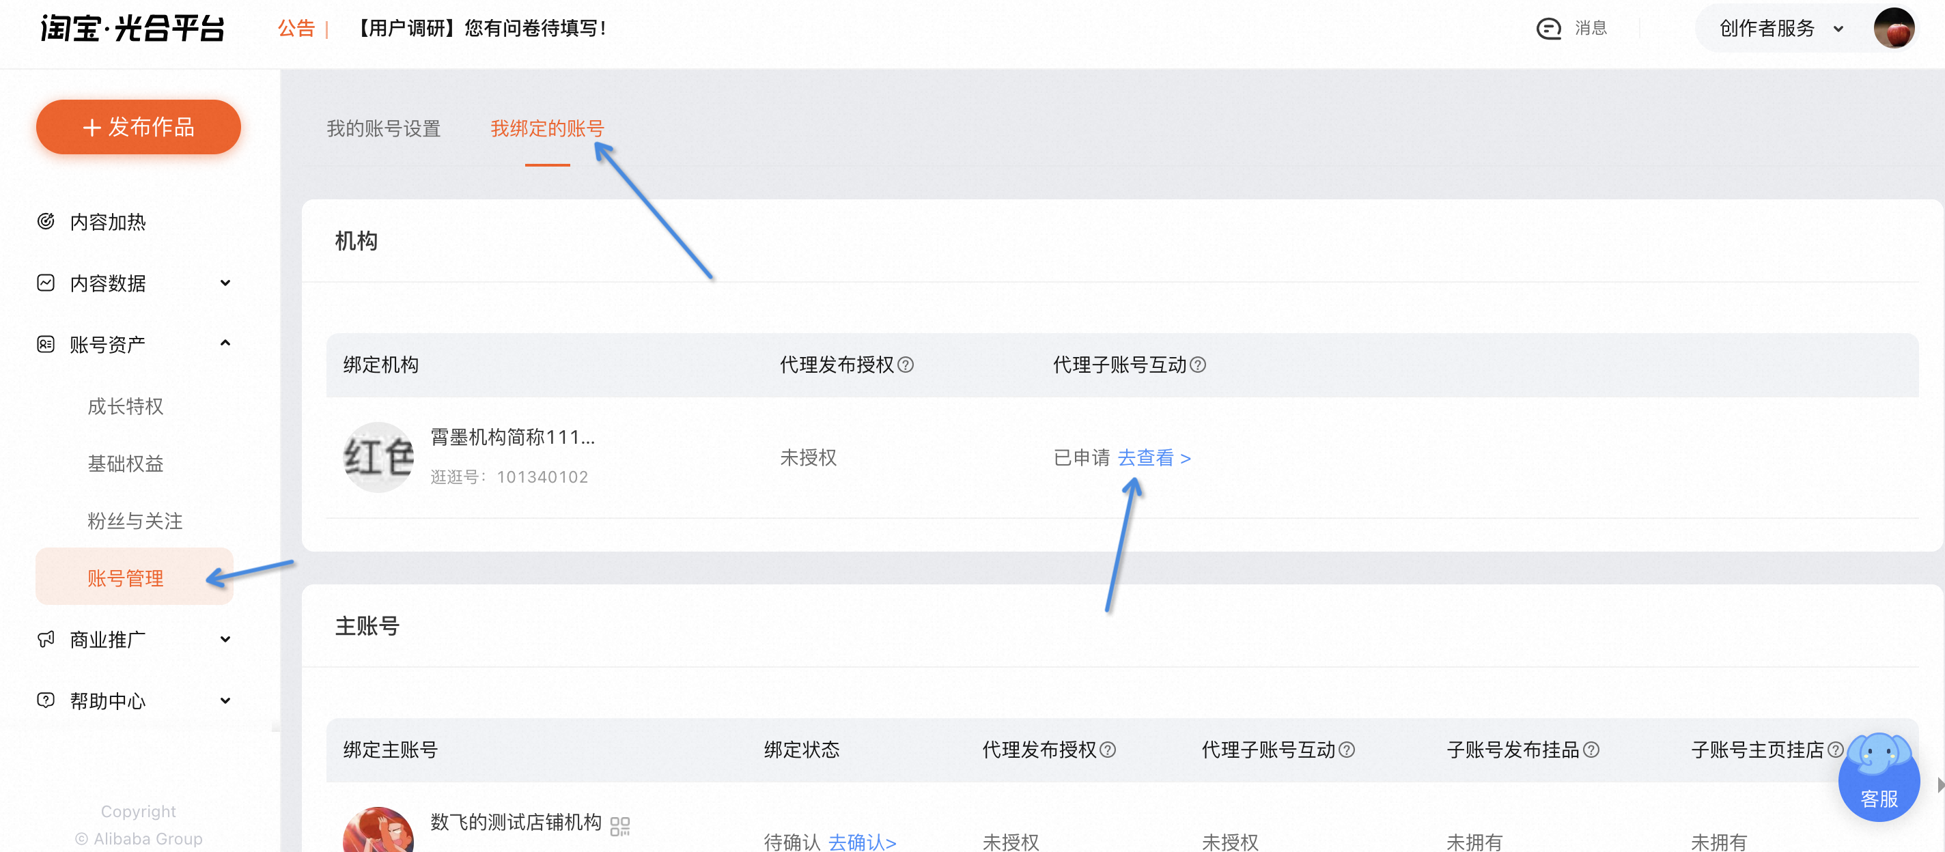
Task: Click help icon beside 主账号 代理子账号互动
Action: click(1346, 750)
